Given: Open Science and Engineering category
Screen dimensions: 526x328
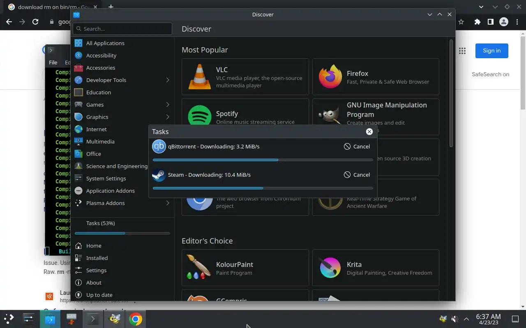Looking at the screenshot, I should [x=110, y=166].
